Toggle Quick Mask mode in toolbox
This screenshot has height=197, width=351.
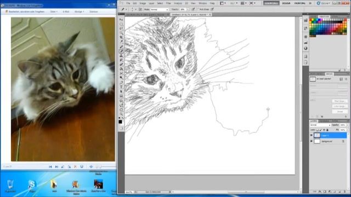pyautogui.click(x=121, y=128)
